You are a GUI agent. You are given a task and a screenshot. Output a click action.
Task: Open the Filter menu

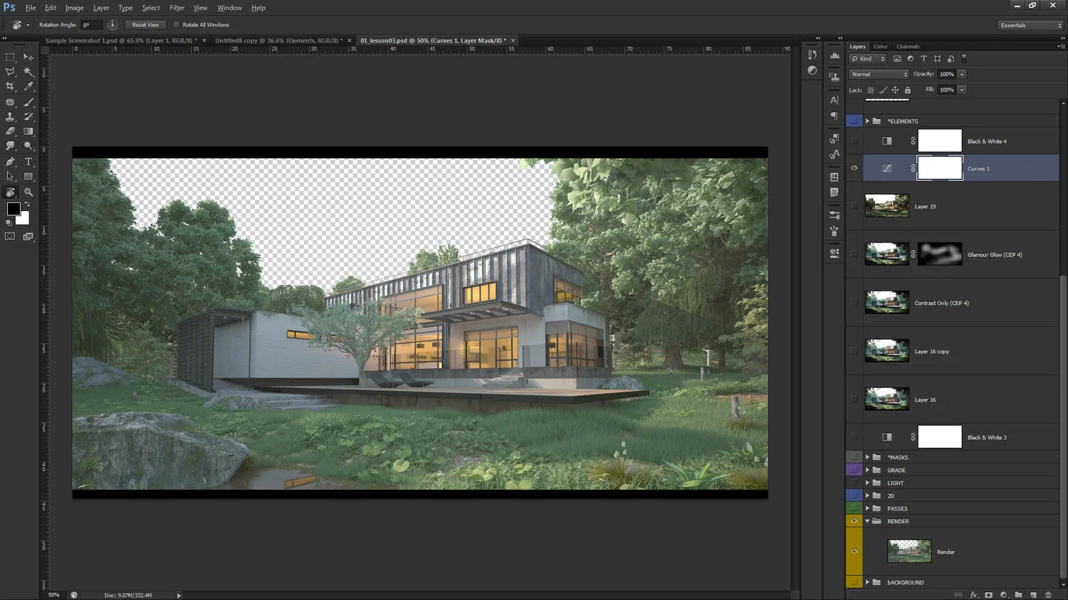pos(177,7)
